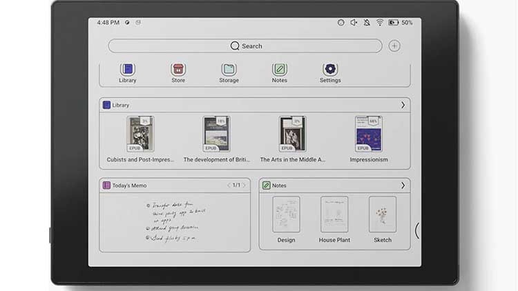This screenshot has width=518, height=291.
Task: Open the Impressionism book
Action: click(369, 134)
